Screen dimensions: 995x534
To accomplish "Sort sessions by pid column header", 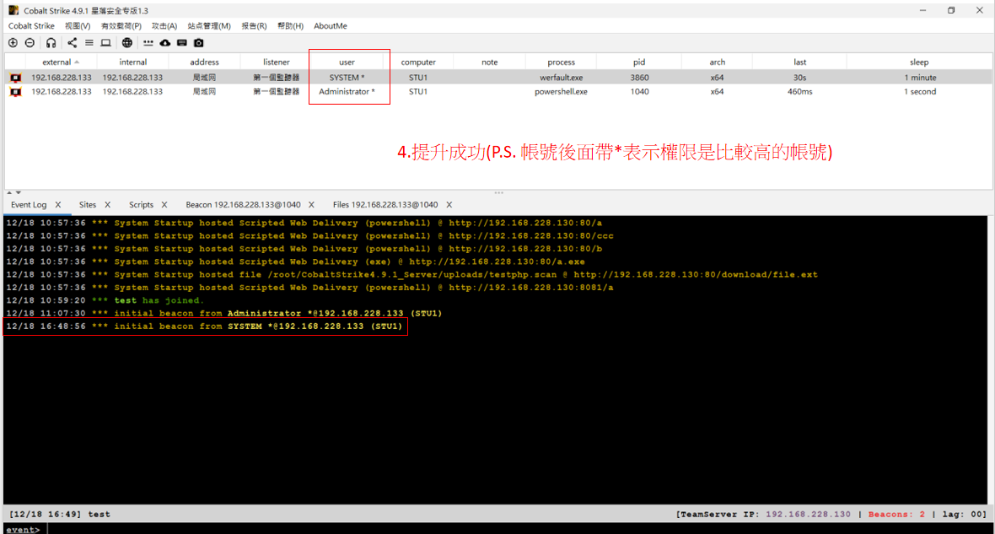I will pyautogui.click(x=639, y=62).
